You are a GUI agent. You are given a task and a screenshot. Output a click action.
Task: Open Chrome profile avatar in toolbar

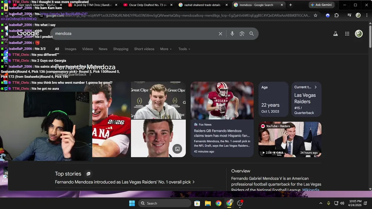(x=358, y=15)
